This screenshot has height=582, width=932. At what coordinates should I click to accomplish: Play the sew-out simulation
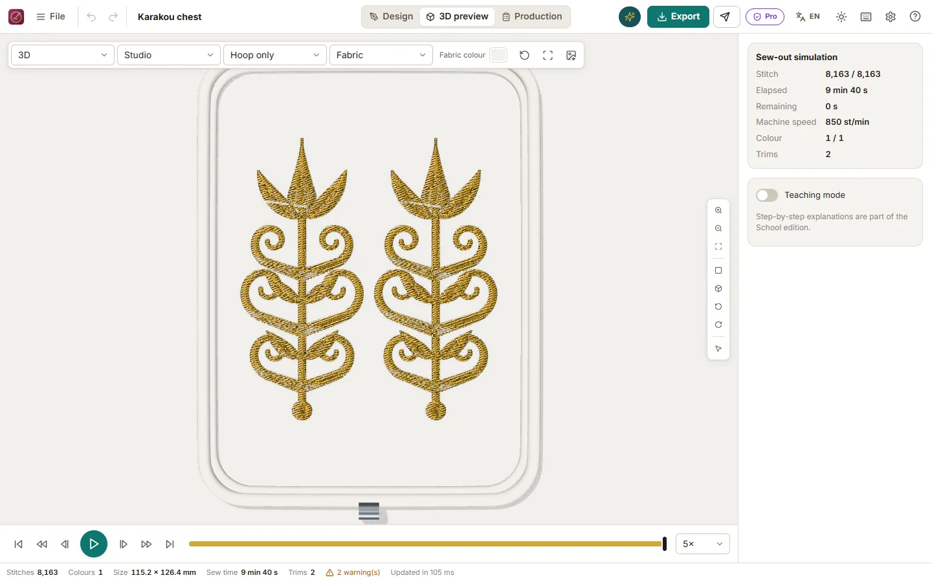[94, 544]
